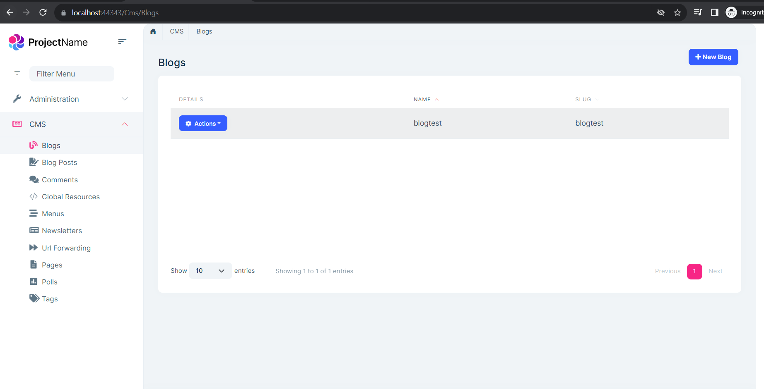This screenshot has height=389, width=764.
Task: Click the Filter Menu search field
Action: (72, 74)
